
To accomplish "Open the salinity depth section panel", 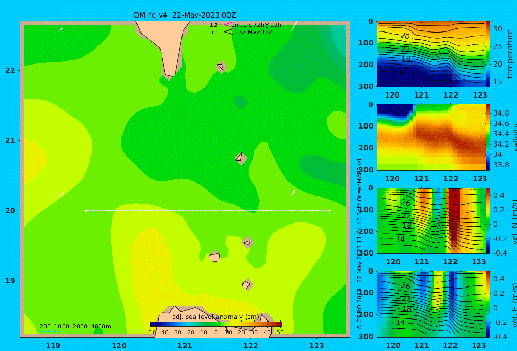I will point(431,137).
